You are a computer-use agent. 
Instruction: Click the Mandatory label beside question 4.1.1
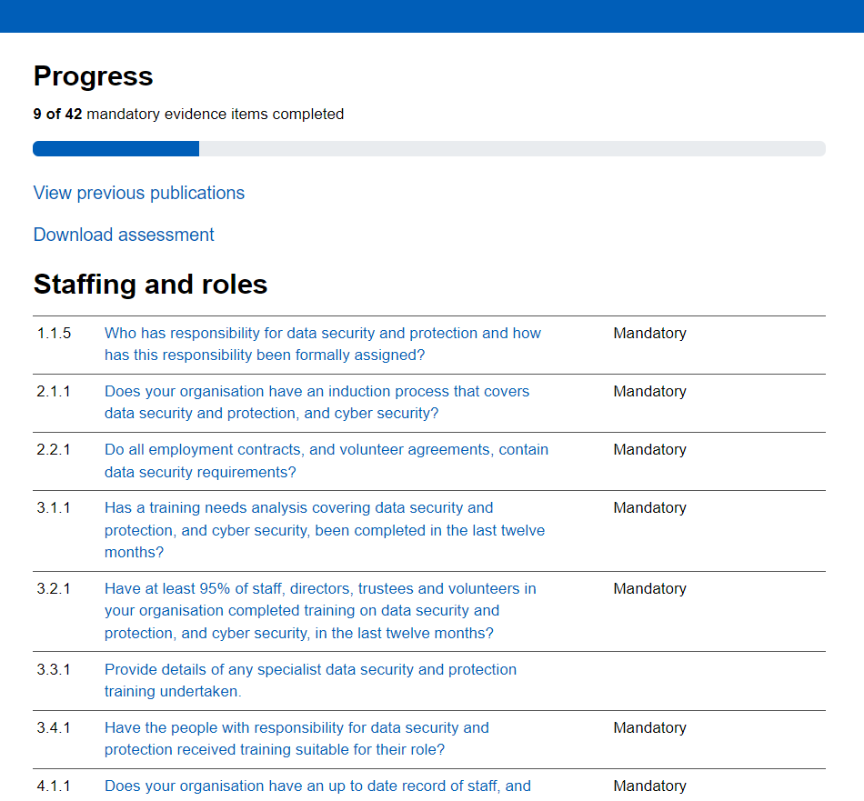point(649,786)
